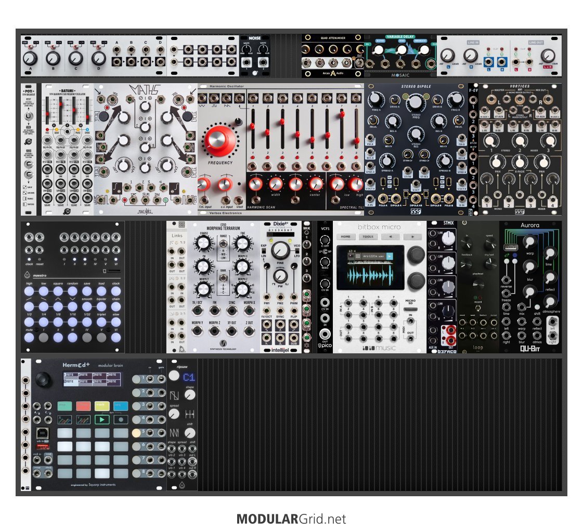This screenshot has height=530, width=583.
Task: Click the black encoder knob on Hermod+
Action: 44,379
